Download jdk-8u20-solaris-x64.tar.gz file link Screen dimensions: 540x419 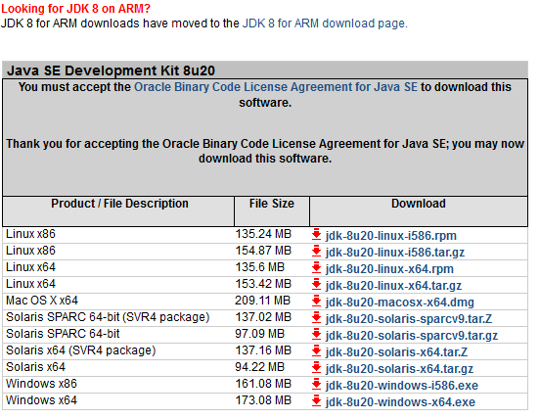(399, 369)
